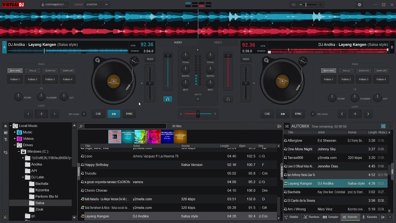Open the settings gear icon
Viewport: 396px width, 223px height.
pos(359,5)
